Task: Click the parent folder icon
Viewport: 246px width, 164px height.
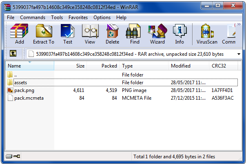Action: click(10, 74)
